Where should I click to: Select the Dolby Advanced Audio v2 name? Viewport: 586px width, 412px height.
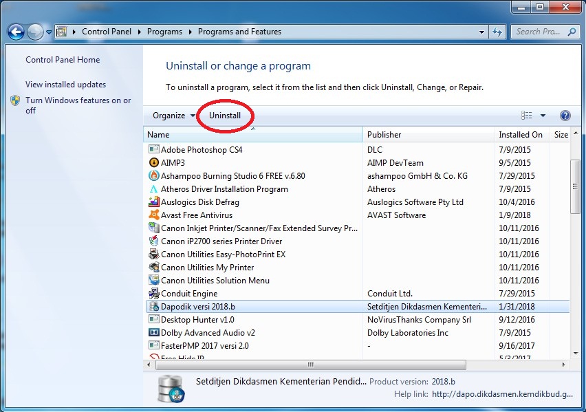point(208,333)
